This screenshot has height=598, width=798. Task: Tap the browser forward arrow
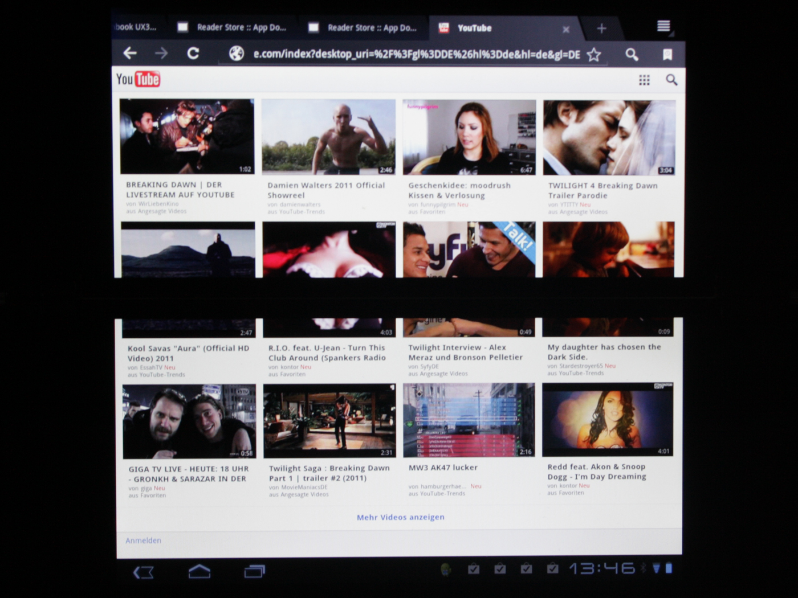click(x=161, y=54)
